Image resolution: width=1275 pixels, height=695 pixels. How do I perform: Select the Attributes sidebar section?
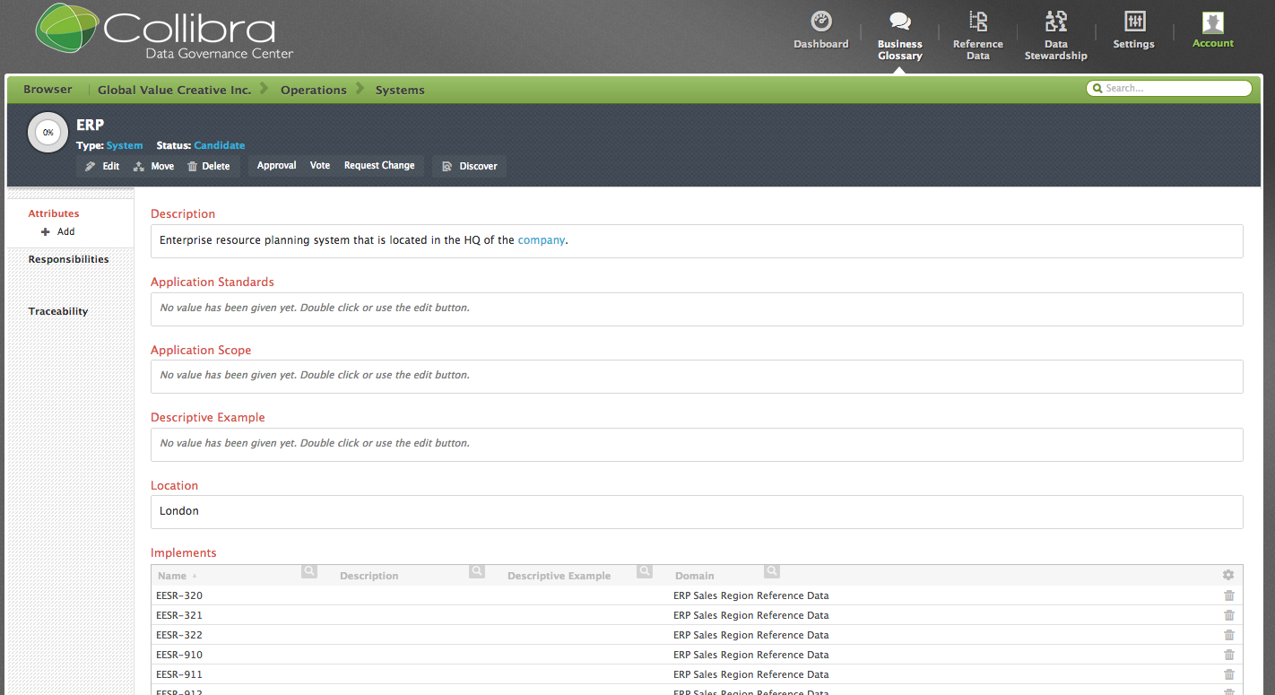pyautogui.click(x=54, y=213)
